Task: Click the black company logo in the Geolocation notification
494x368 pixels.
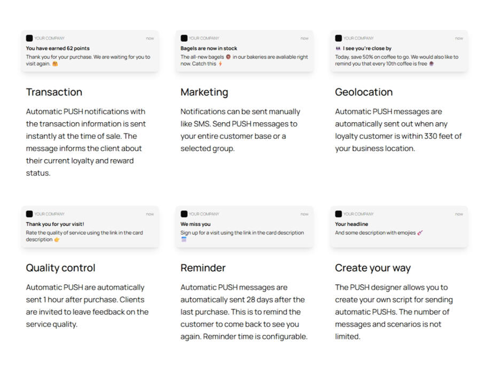Action: (x=339, y=38)
